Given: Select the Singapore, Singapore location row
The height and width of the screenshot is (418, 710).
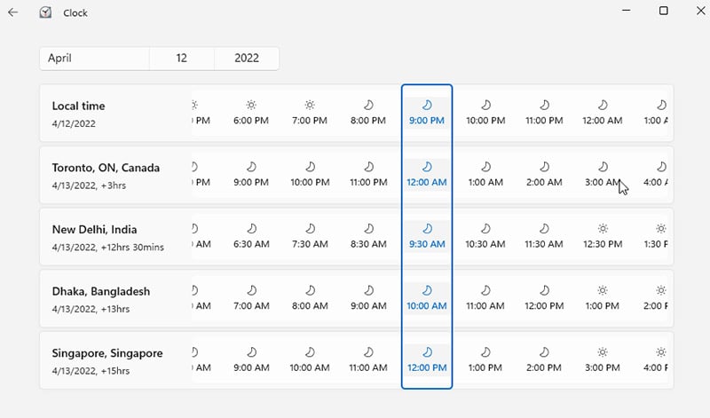Looking at the screenshot, I should pos(107,360).
